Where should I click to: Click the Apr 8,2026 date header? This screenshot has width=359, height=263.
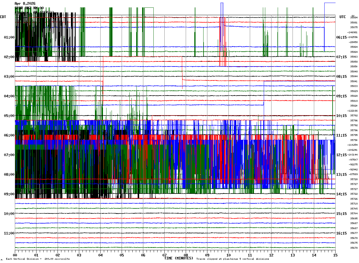[x=25, y=4]
